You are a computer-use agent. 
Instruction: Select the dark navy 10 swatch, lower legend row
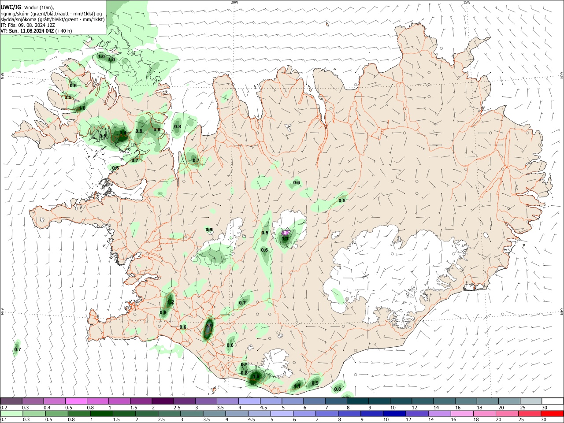click(394, 413)
